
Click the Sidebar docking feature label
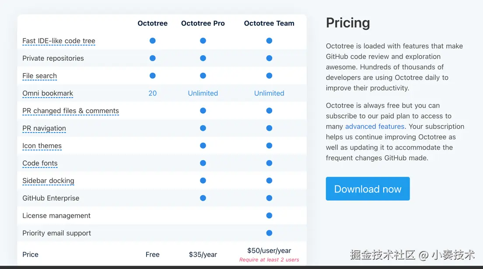tap(48, 181)
